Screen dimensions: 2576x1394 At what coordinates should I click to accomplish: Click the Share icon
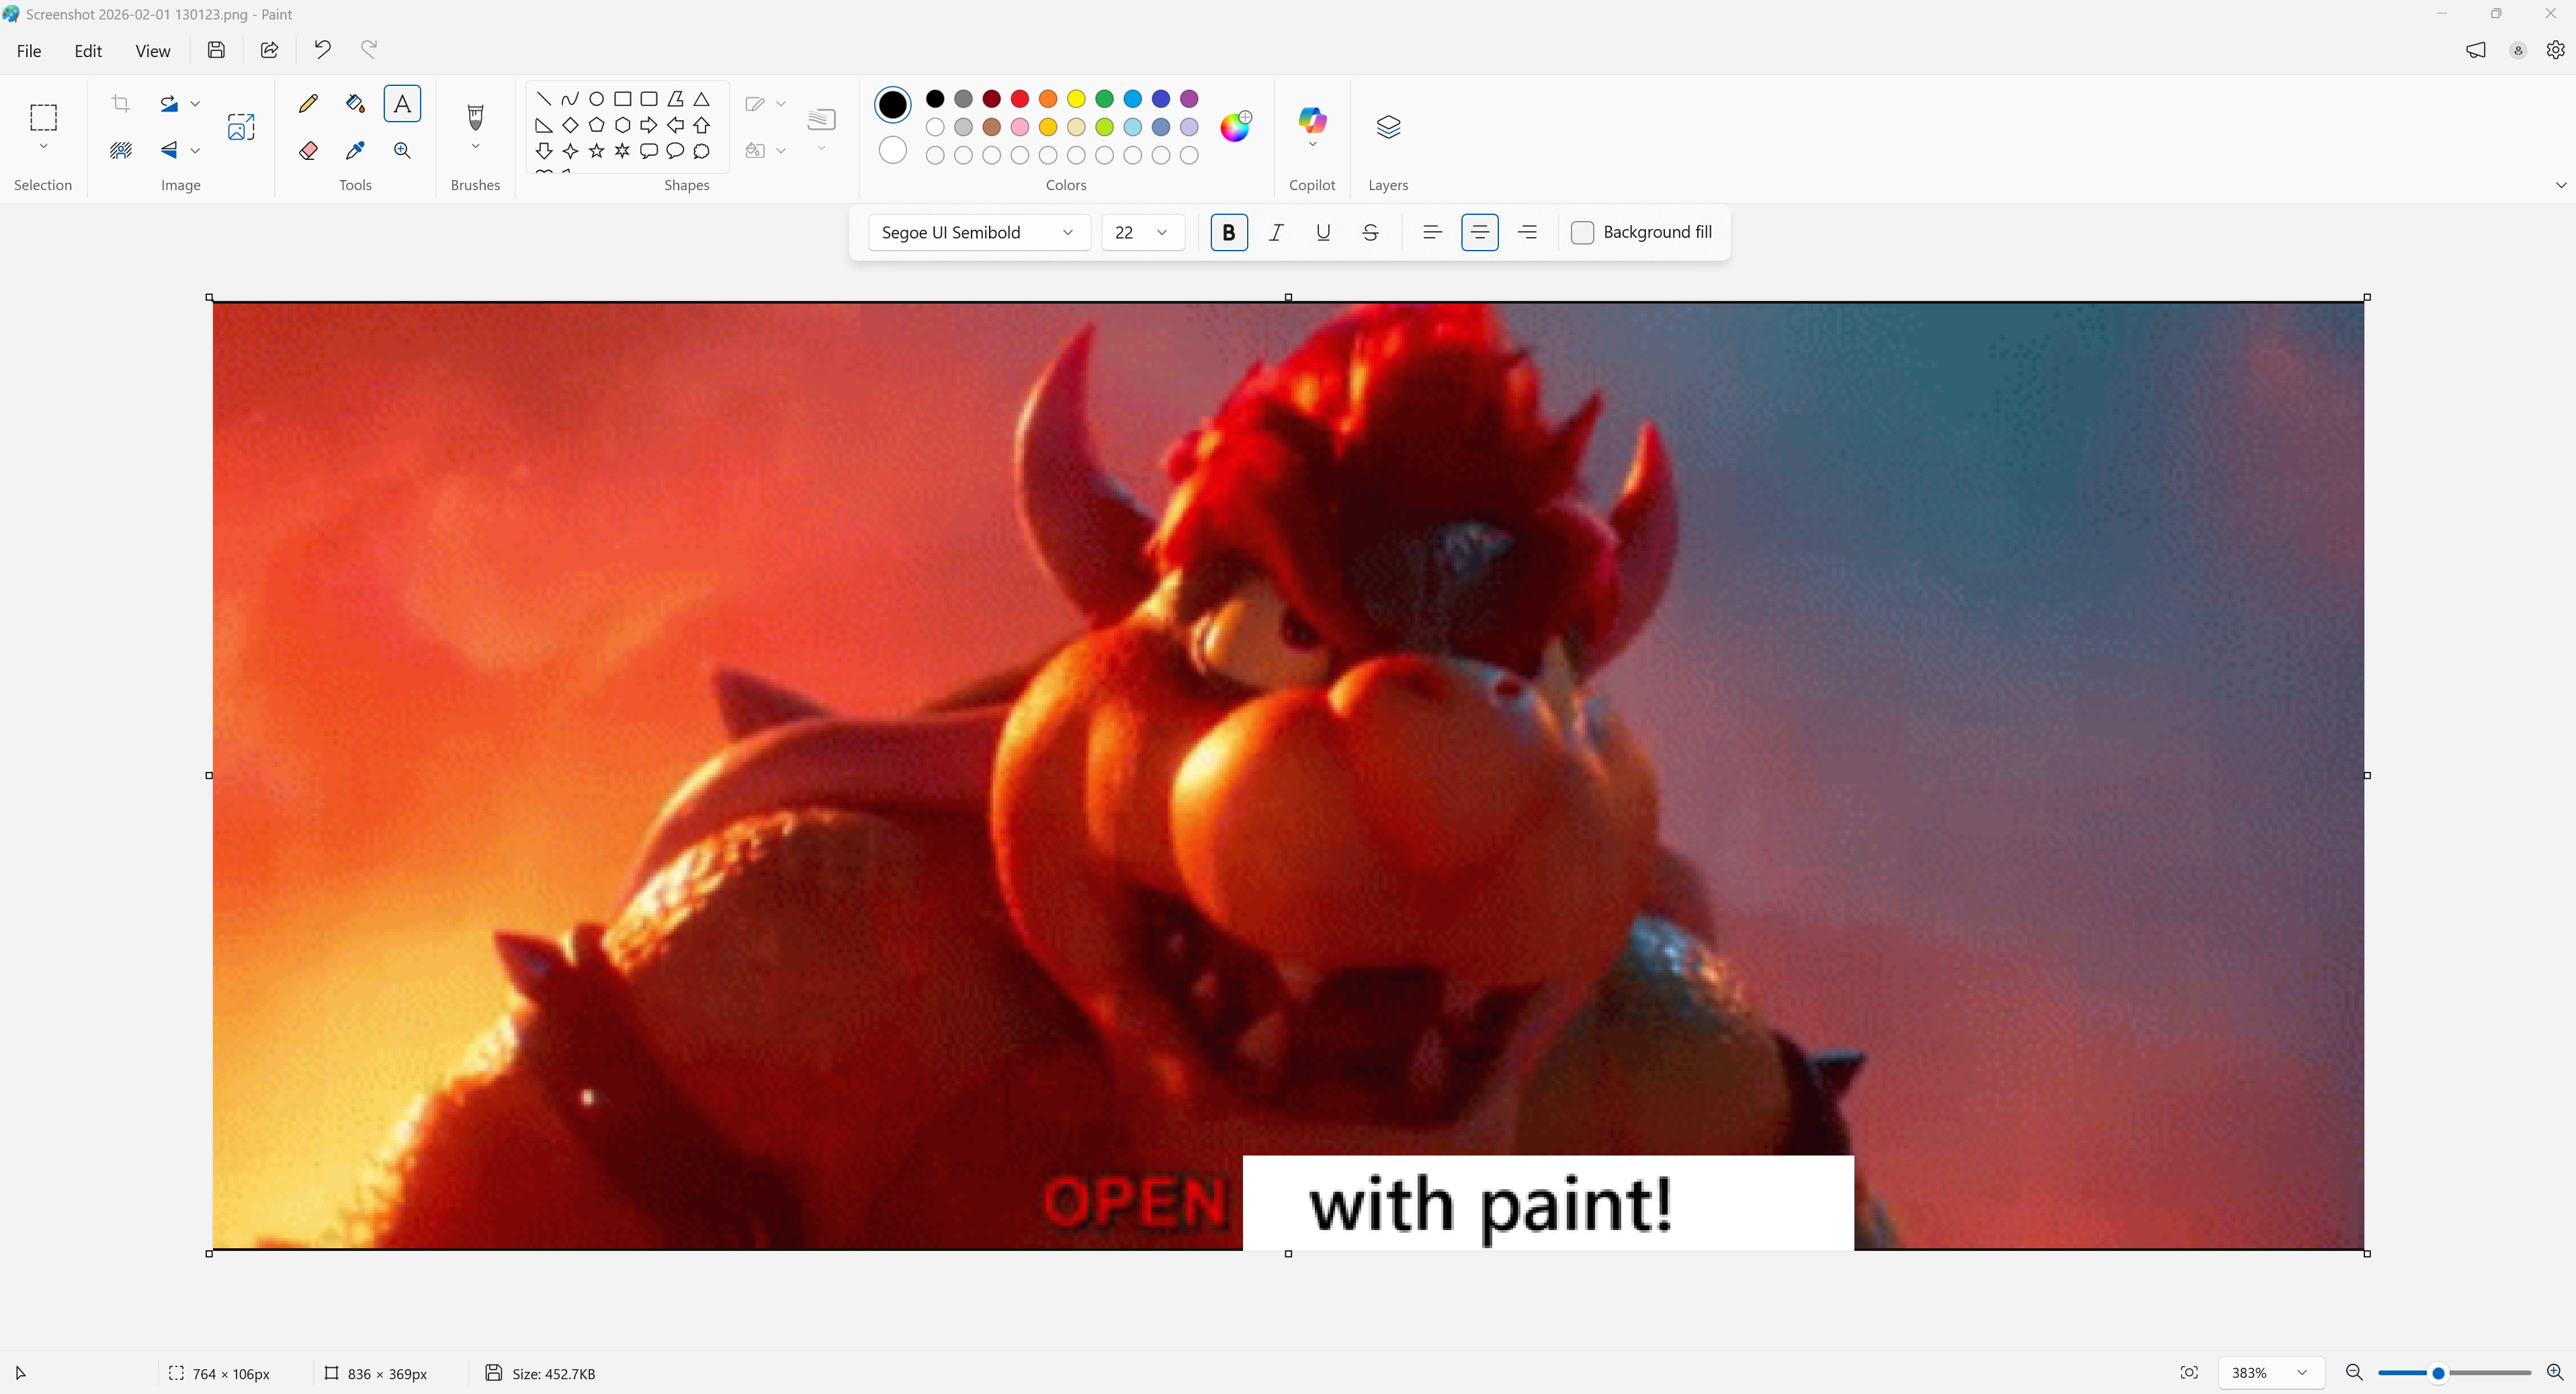[x=269, y=50]
